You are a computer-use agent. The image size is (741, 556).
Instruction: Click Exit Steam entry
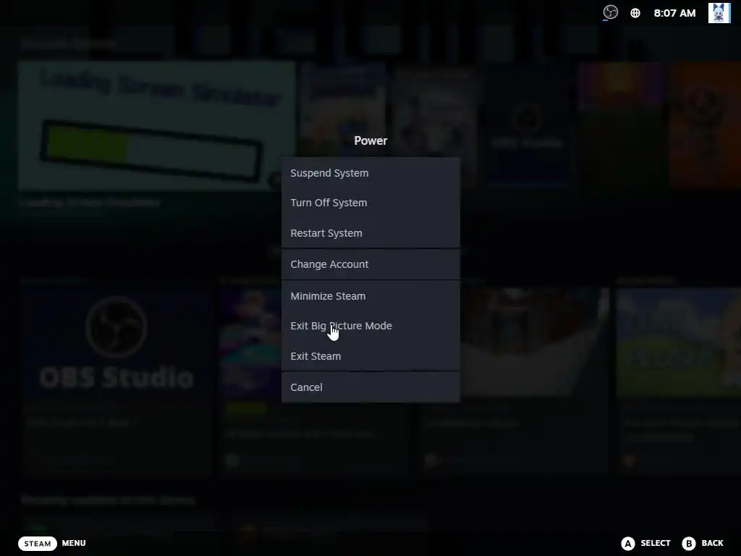click(x=370, y=356)
